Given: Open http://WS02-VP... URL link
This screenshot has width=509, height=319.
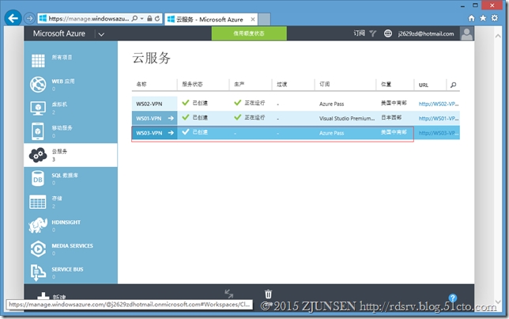Looking at the screenshot, I should click(438, 104).
